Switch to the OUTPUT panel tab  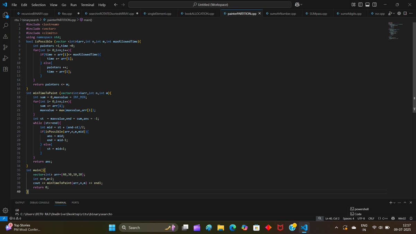pos(20,202)
